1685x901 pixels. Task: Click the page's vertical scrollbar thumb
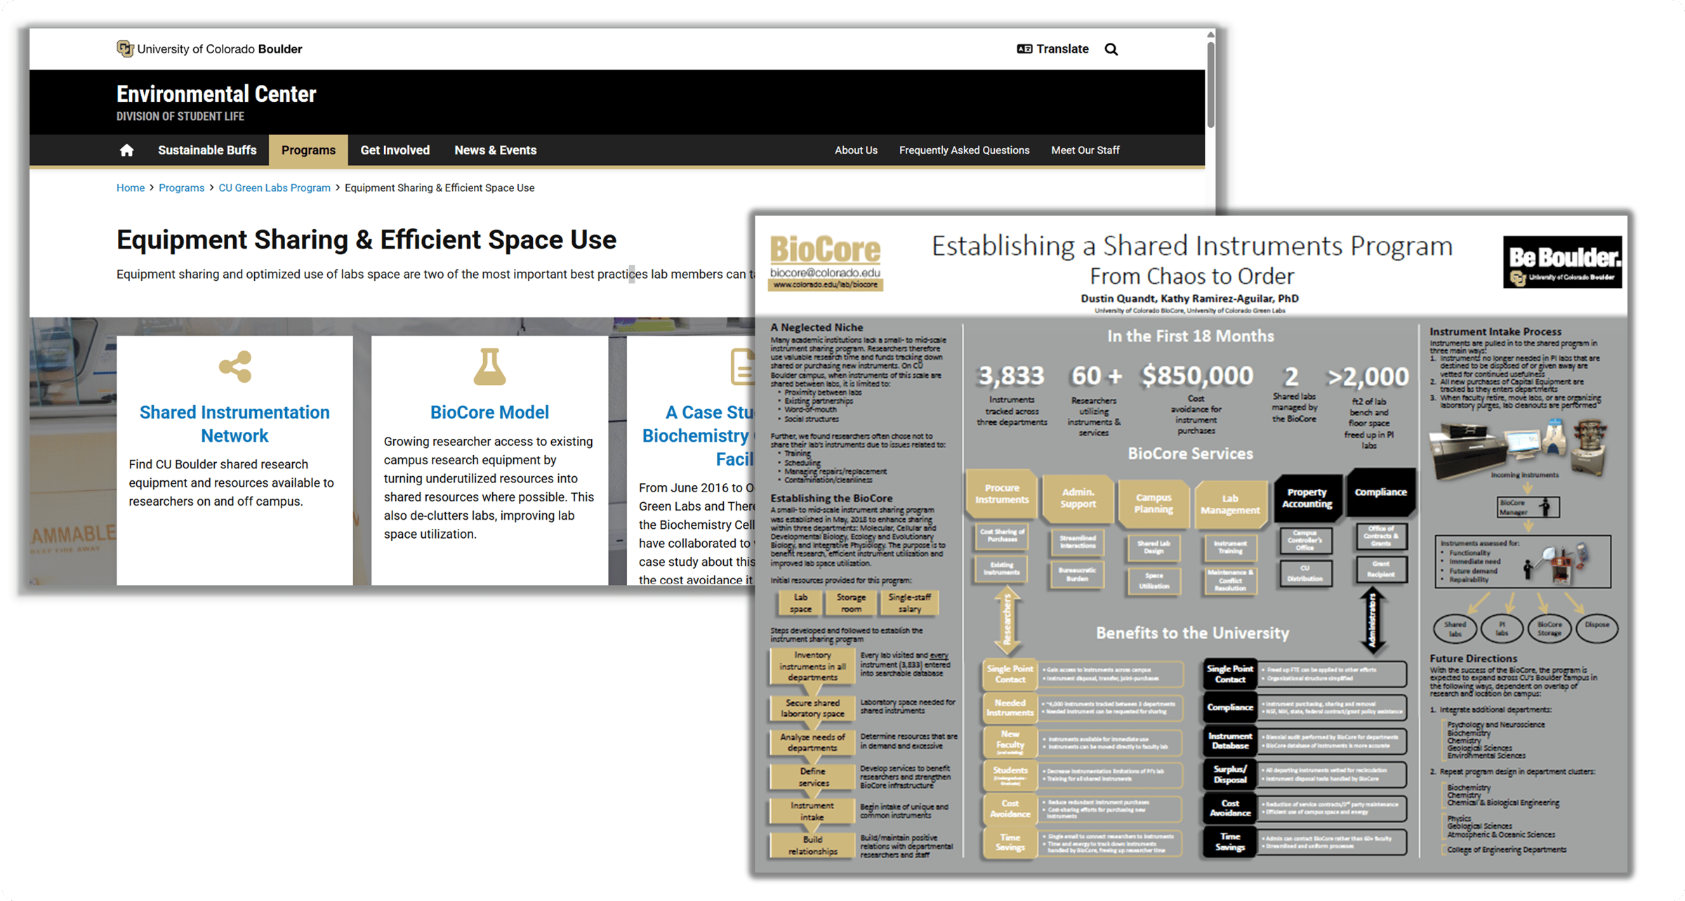[1210, 84]
